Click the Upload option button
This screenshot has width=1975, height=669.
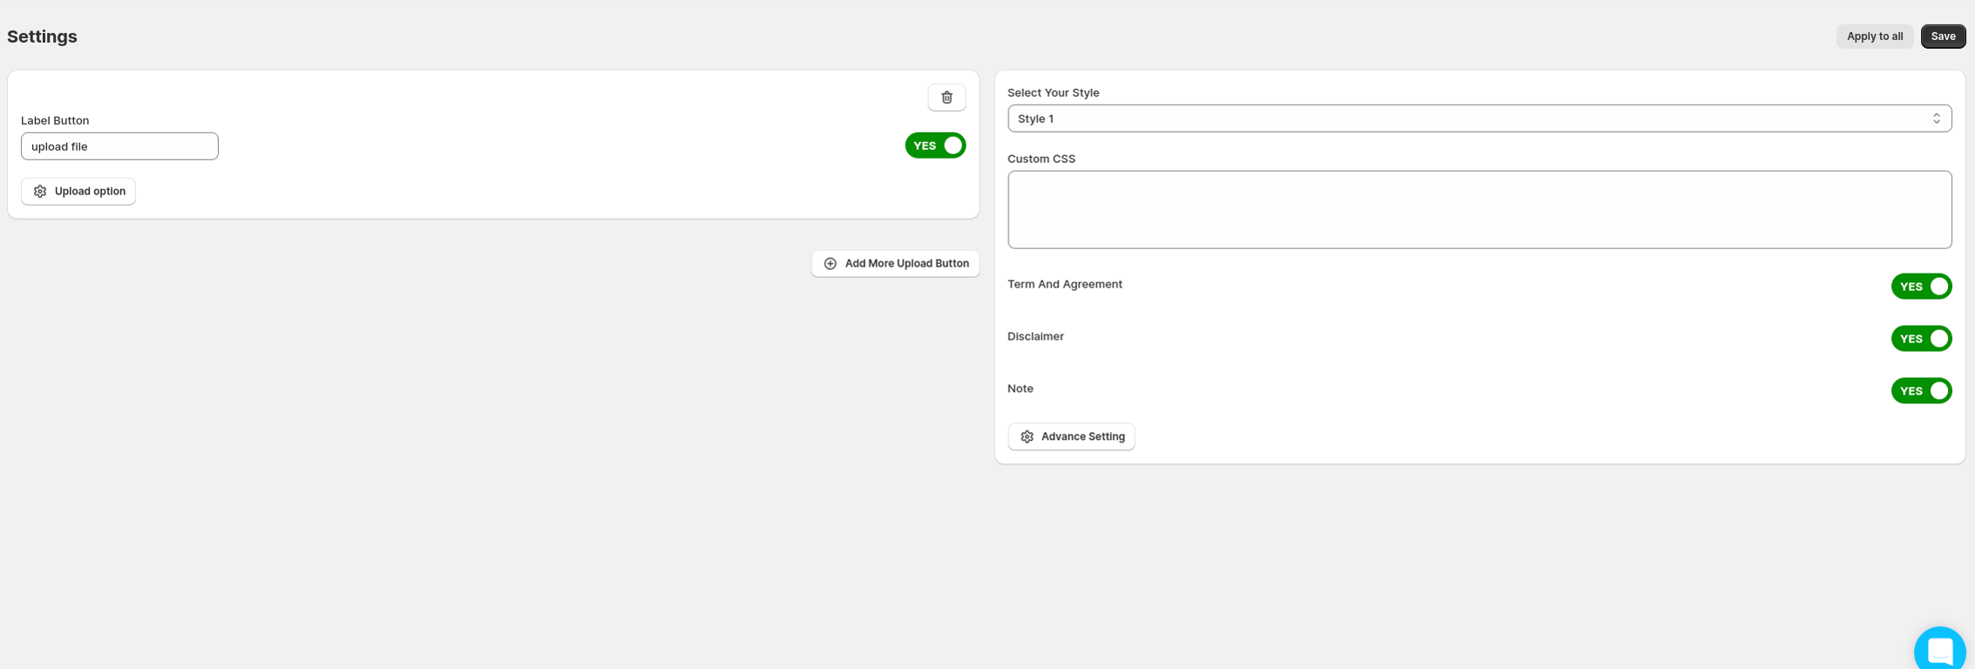(x=78, y=192)
